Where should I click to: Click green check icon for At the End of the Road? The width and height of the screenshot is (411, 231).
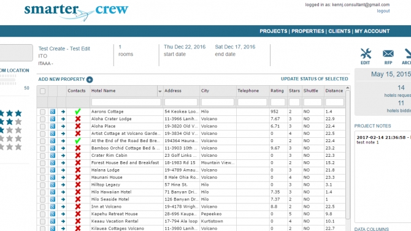(78, 141)
